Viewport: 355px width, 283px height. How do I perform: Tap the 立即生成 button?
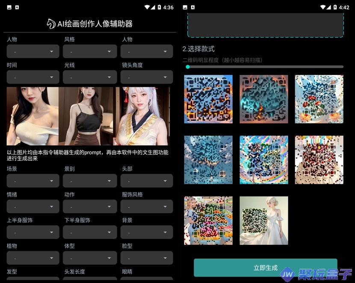click(x=265, y=268)
